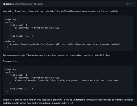Screen dimensions: 137x106
Task: Click 'class App {' line in first code block
Action: click(12, 20)
